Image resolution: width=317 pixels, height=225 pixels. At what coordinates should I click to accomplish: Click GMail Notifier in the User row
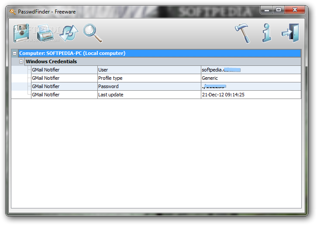coord(64,70)
